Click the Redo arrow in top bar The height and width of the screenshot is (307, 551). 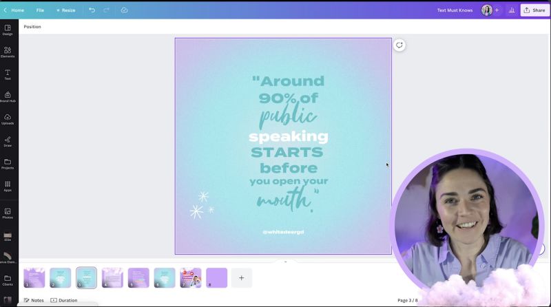(107, 10)
